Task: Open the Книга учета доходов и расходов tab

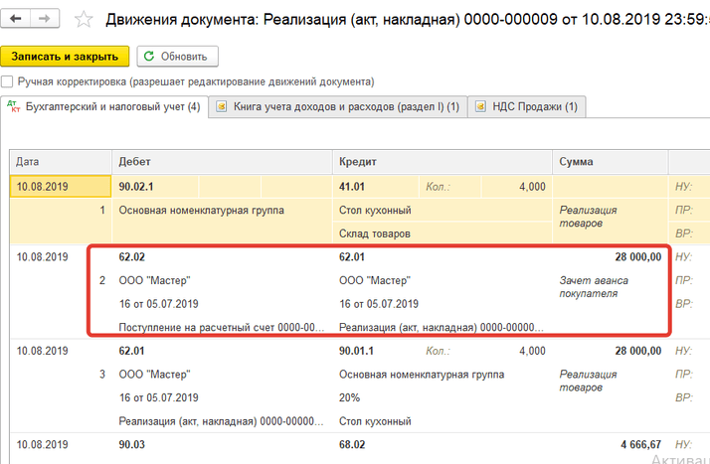Action: point(345,106)
